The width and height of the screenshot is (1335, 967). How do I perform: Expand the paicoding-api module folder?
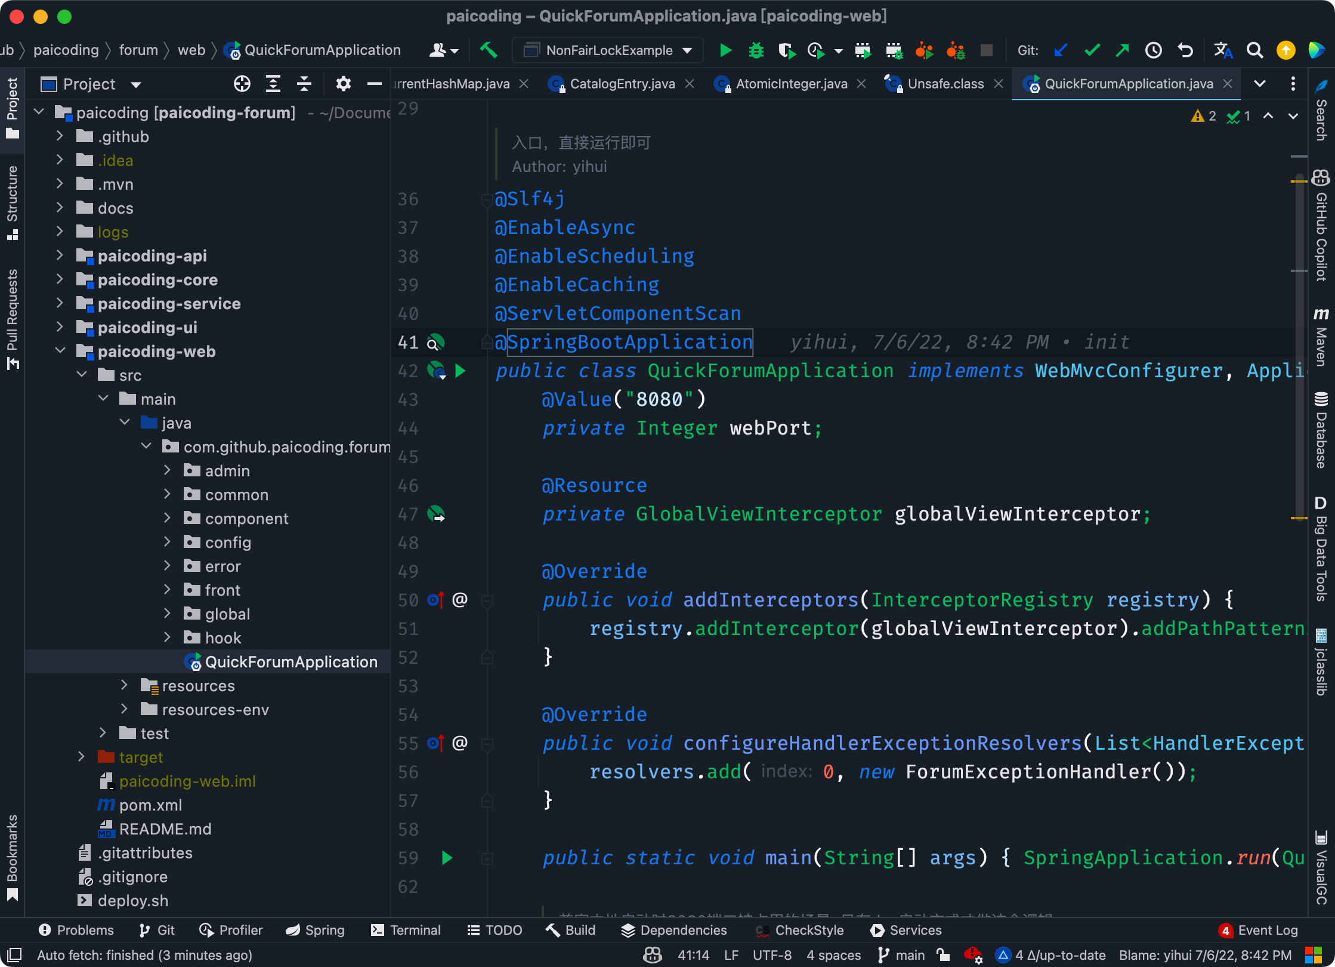tap(60, 255)
